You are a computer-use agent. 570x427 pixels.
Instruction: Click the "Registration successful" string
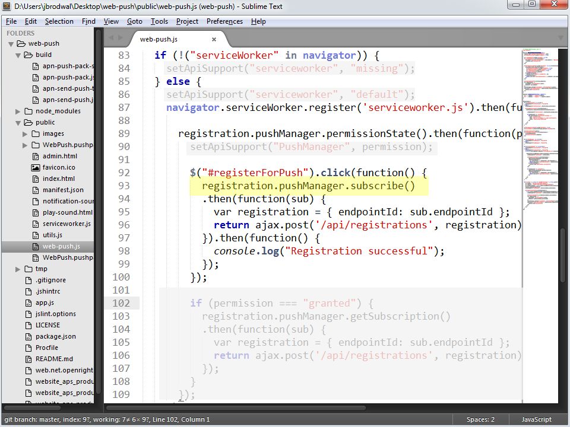359,251
